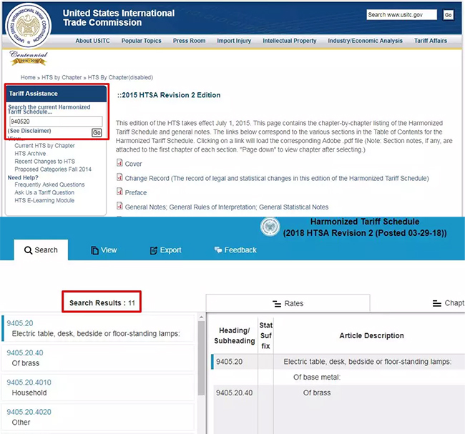The width and height of the screenshot is (465, 434).
Task: Open About USITC menu
Action: click(92, 41)
